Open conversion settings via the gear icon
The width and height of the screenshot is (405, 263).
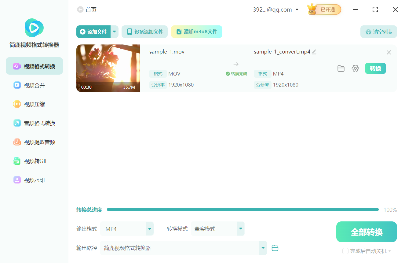pyautogui.click(x=355, y=68)
